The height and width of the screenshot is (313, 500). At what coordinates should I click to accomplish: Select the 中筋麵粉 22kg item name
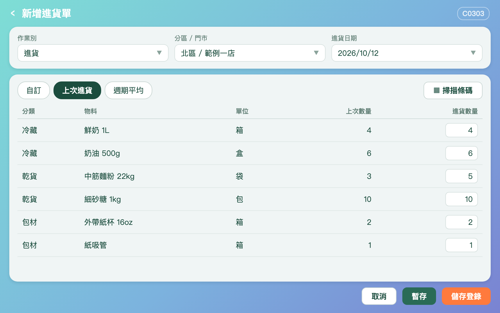point(109,176)
